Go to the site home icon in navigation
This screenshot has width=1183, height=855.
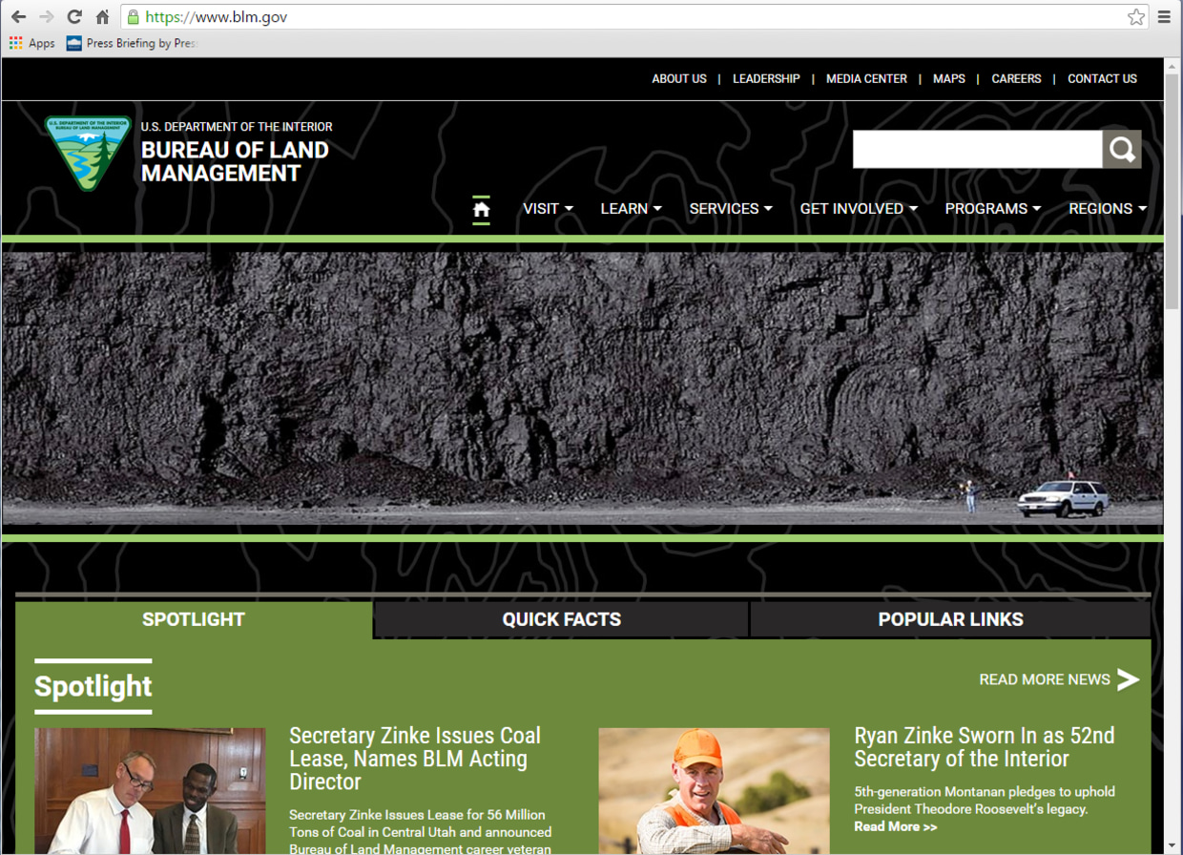(481, 209)
